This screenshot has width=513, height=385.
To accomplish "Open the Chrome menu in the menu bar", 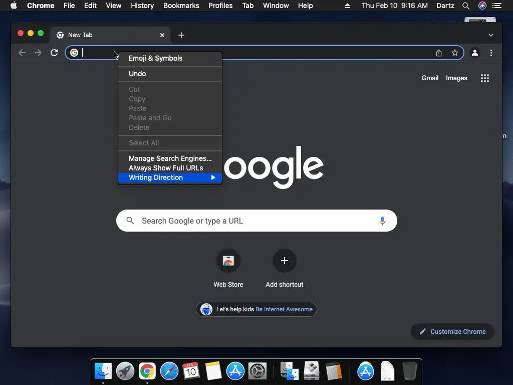I will pyautogui.click(x=41, y=6).
